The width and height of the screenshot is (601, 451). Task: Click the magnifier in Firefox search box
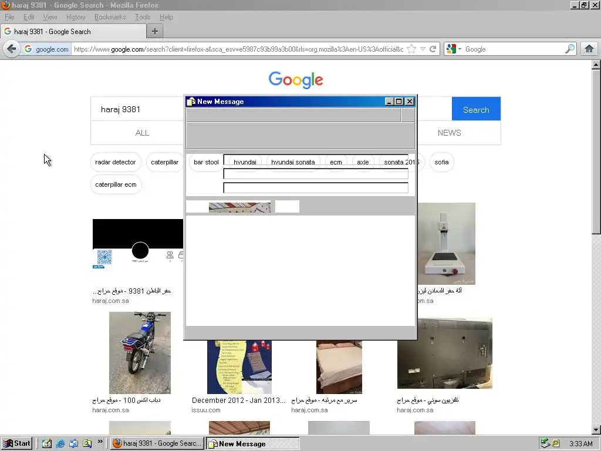tap(569, 49)
